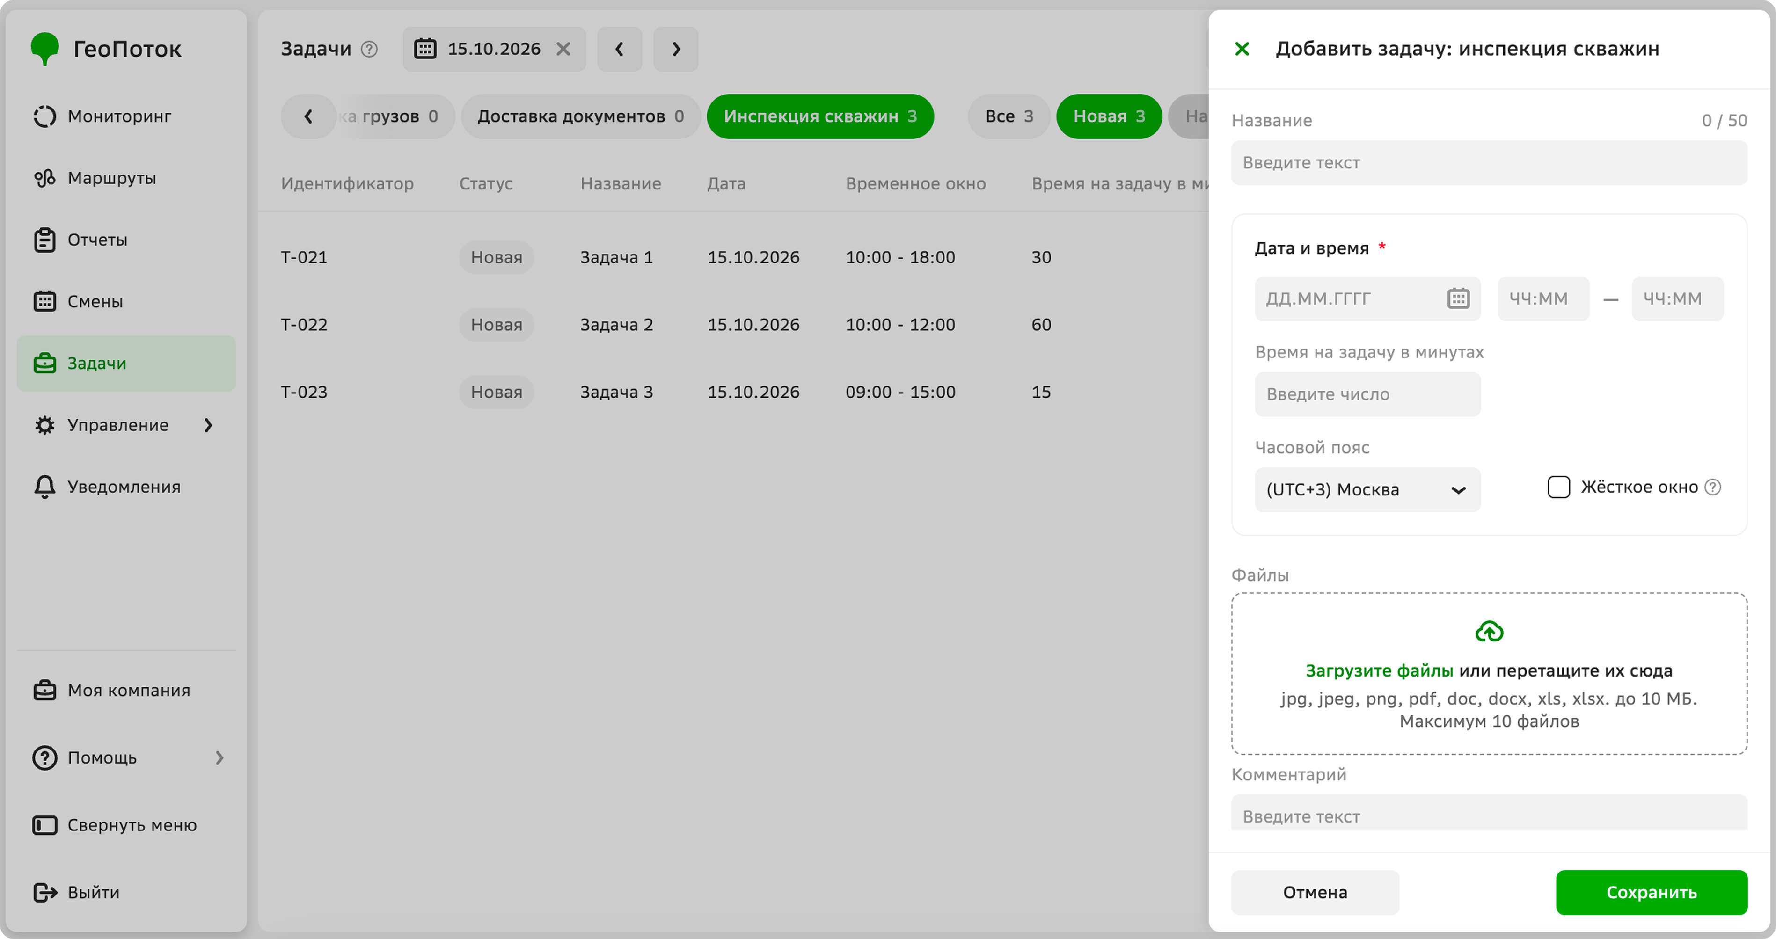1776x939 pixels.
Task: Click the help icon next to Задачи
Action: [x=370, y=49]
